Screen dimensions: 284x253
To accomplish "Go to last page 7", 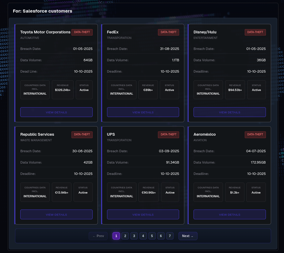I will 170,236.
